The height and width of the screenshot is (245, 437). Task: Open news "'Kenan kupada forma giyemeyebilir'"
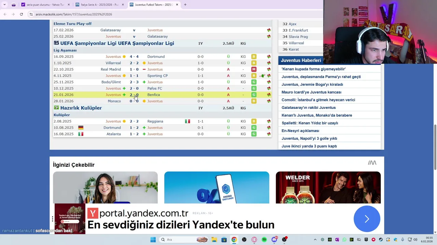[313, 69]
